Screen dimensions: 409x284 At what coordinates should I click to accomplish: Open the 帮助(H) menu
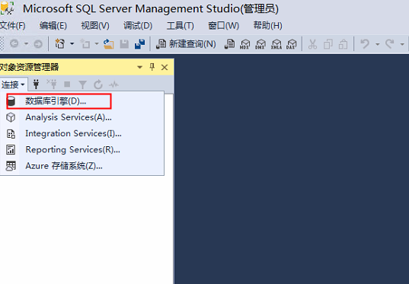click(x=267, y=26)
